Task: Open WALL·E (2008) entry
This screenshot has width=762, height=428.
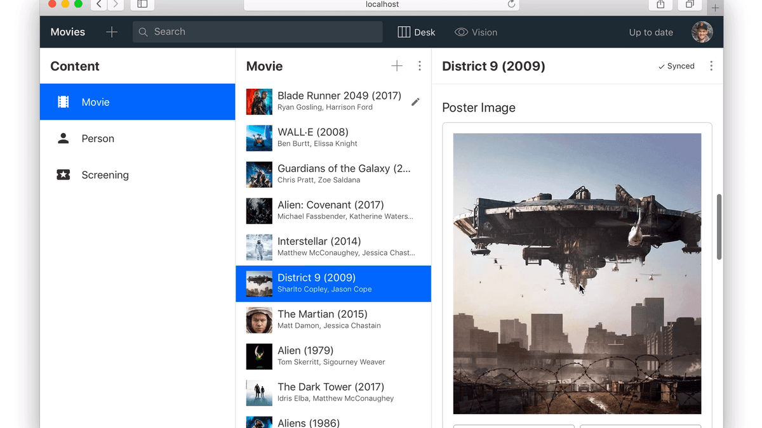Action: 333,138
